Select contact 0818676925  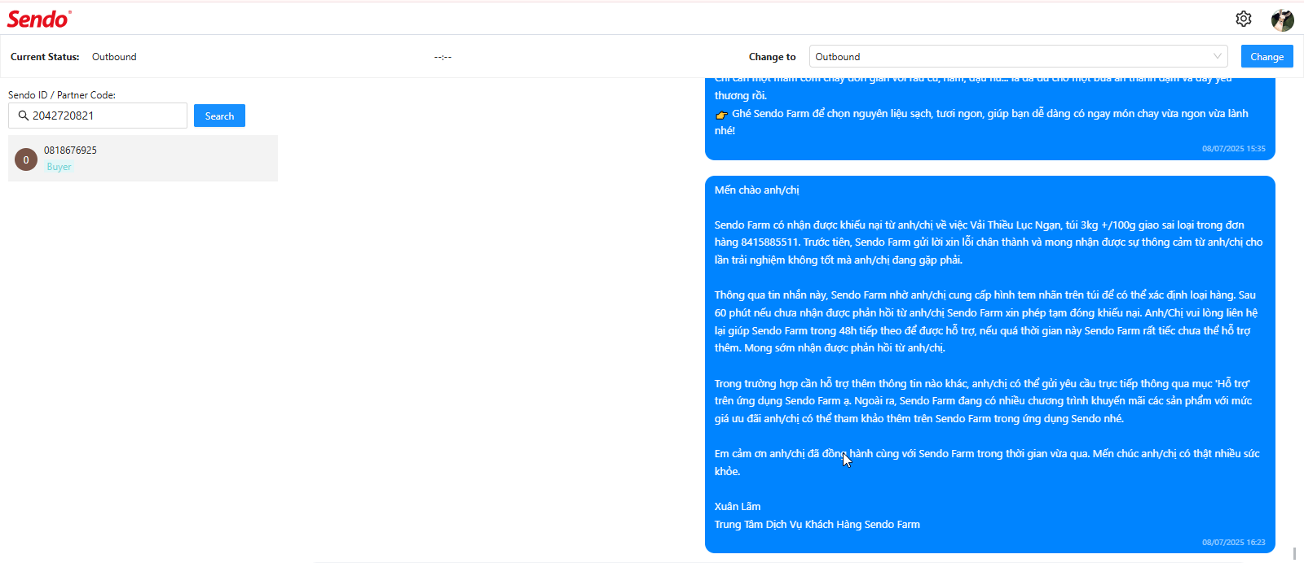[x=143, y=158]
